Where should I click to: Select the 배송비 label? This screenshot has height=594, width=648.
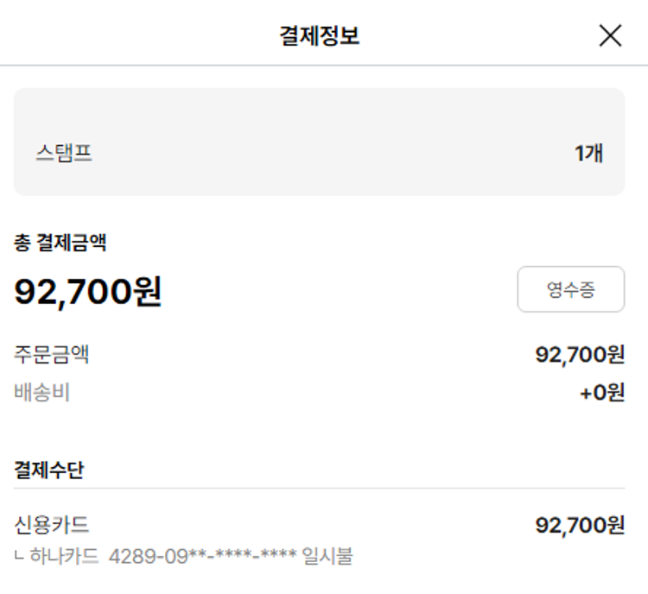coord(42,393)
